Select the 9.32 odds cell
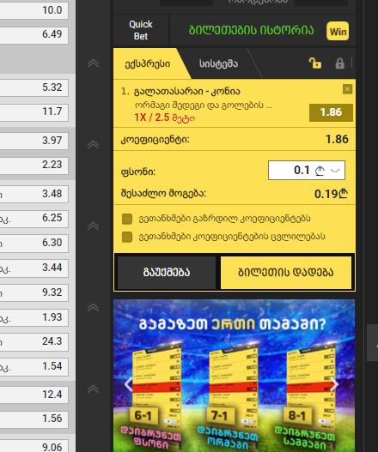 coord(34,292)
